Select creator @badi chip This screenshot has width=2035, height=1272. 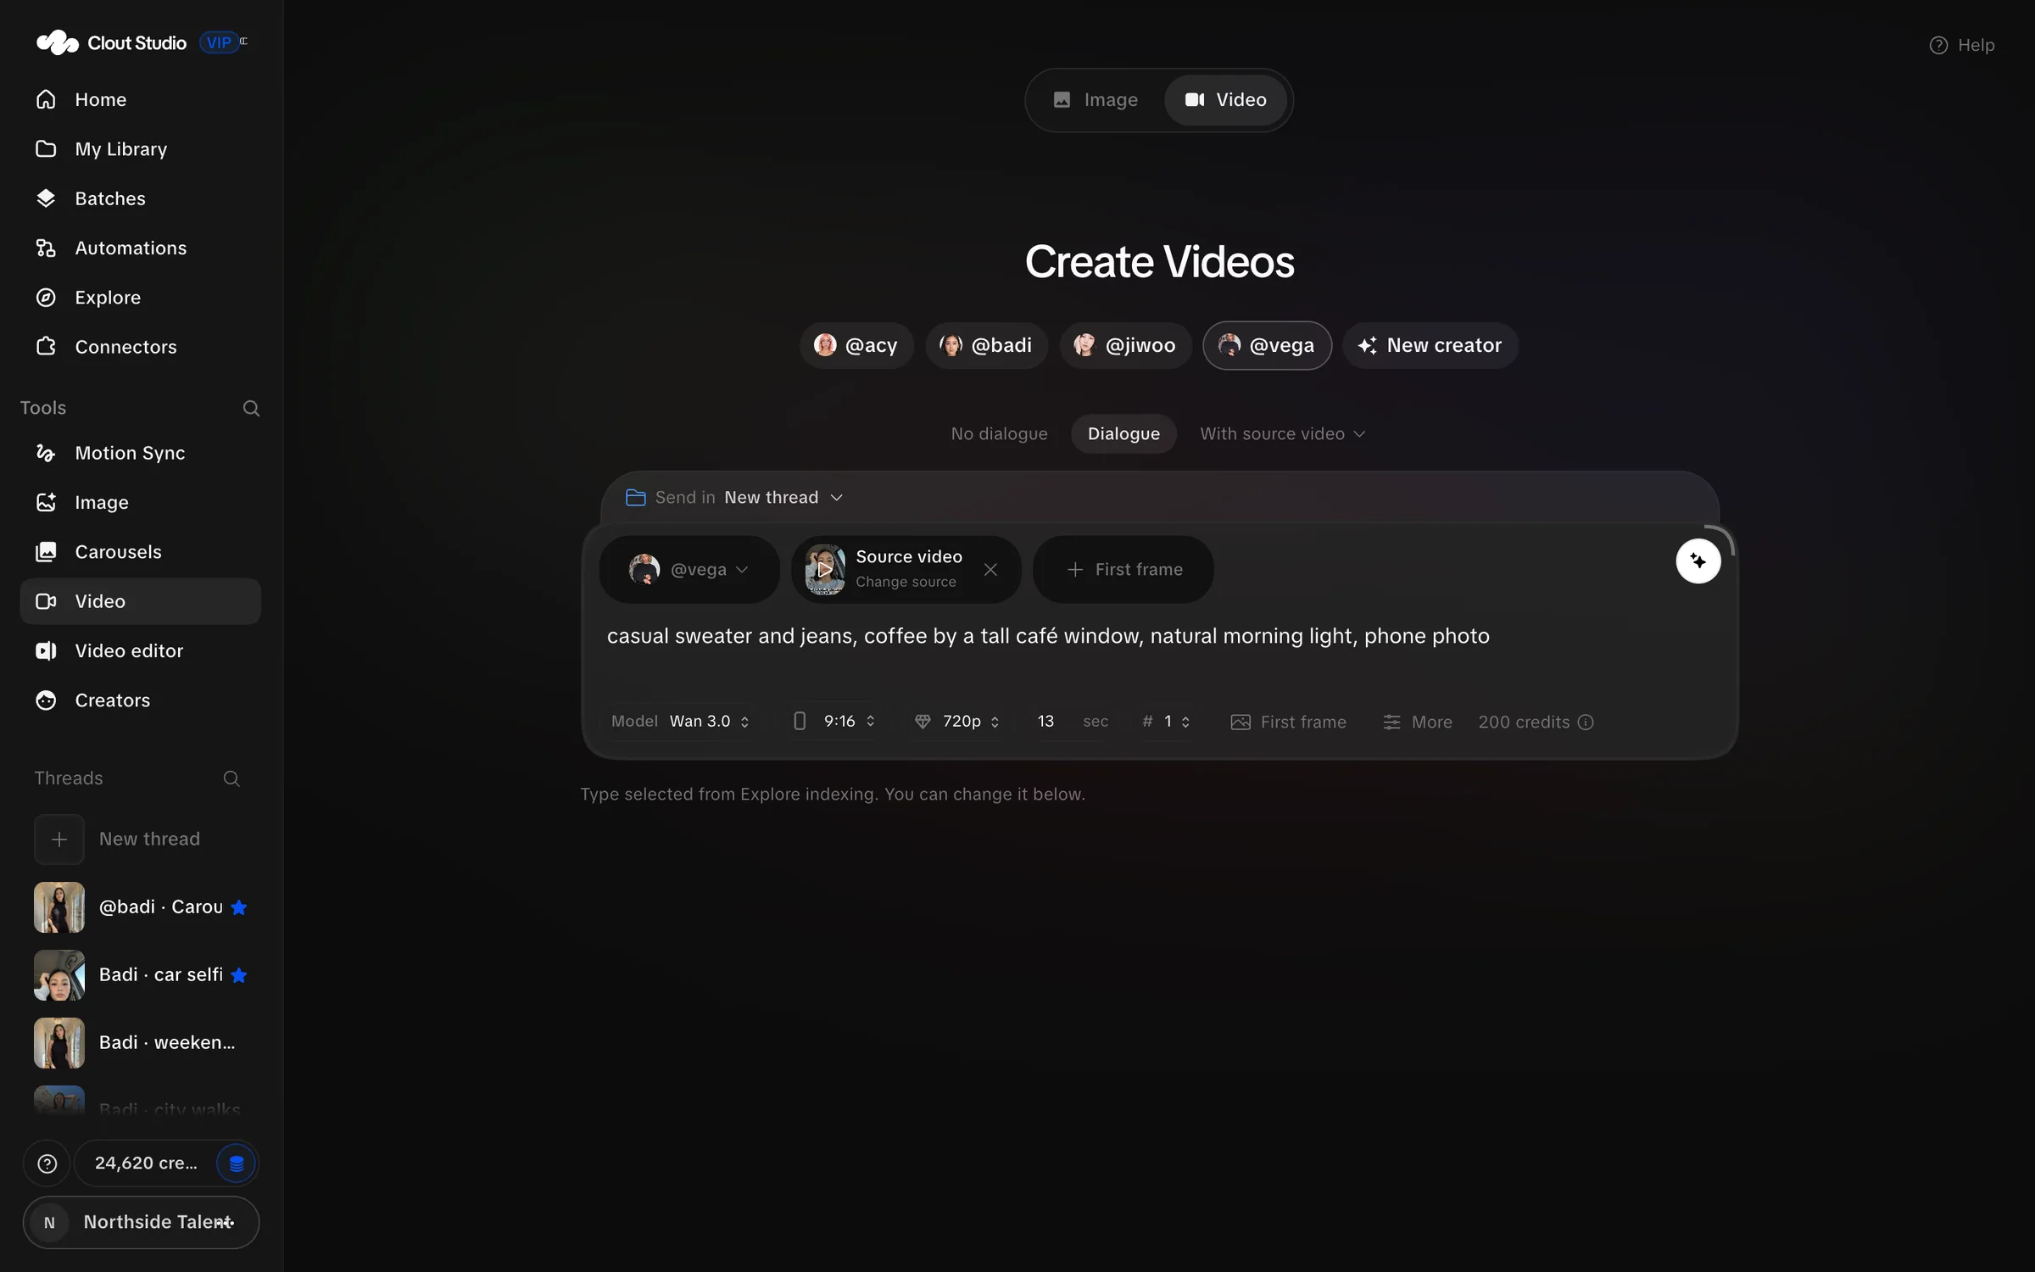coord(986,345)
